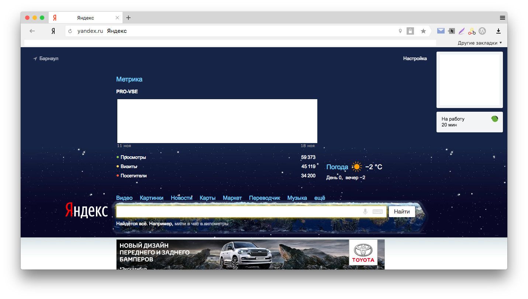Viewport: 528px width, 299px height.
Task: Click the −2 °C temperature reading
Action: pos(374,167)
